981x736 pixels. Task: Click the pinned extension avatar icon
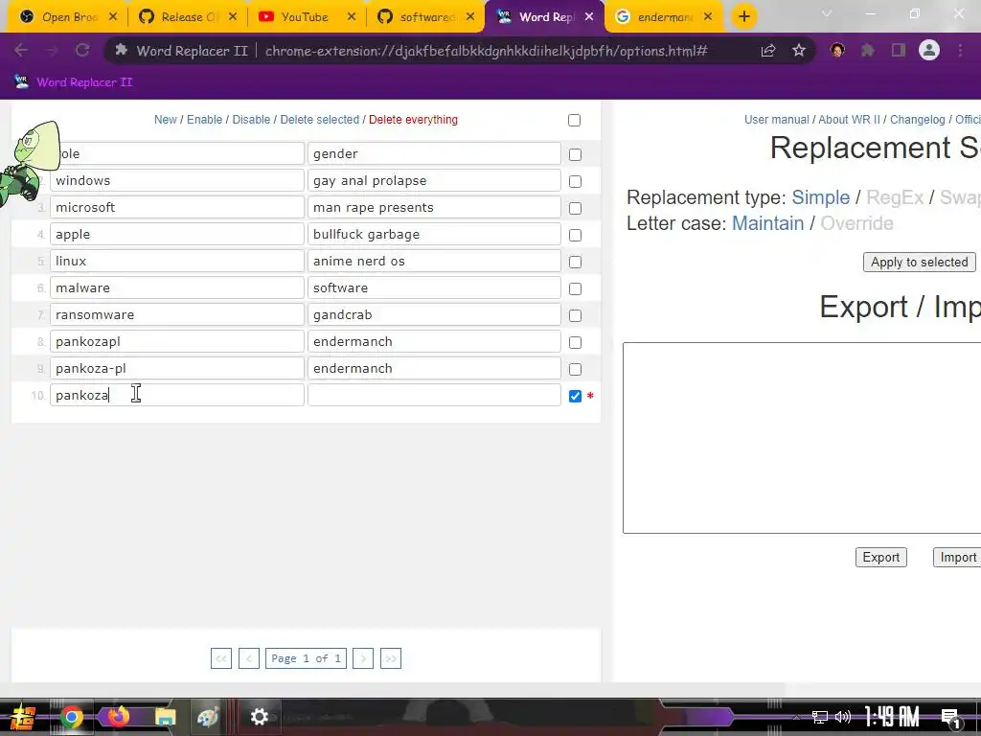837,50
